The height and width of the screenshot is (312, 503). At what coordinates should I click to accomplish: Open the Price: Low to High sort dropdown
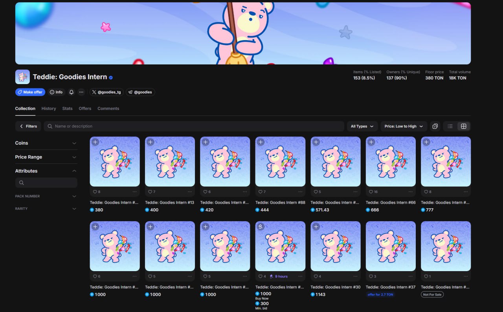(404, 126)
